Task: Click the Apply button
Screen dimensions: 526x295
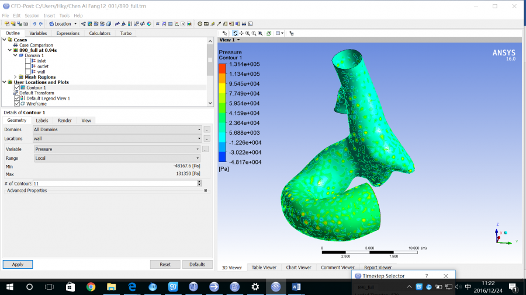Action: 18,264
